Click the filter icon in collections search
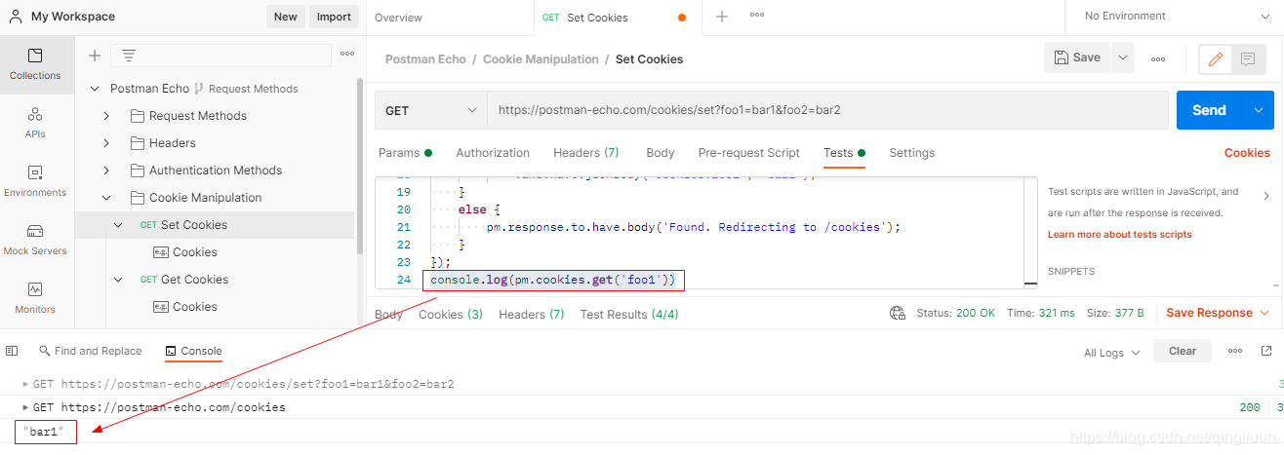This screenshot has height=455, width=1284. pyautogui.click(x=129, y=56)
